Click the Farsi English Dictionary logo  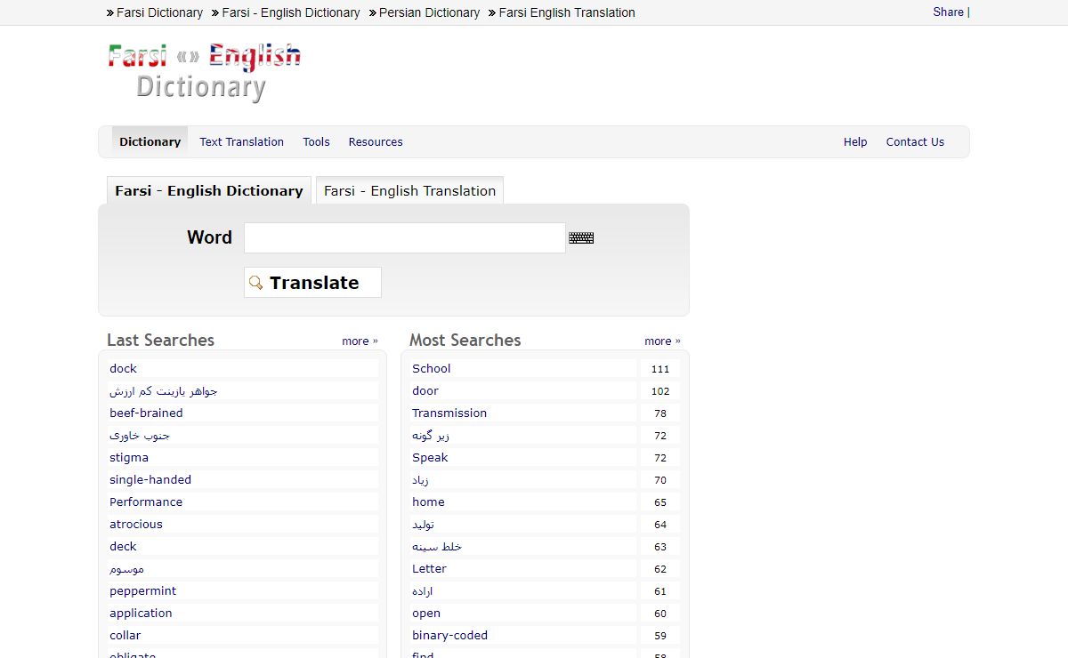[x=204, y=71]
